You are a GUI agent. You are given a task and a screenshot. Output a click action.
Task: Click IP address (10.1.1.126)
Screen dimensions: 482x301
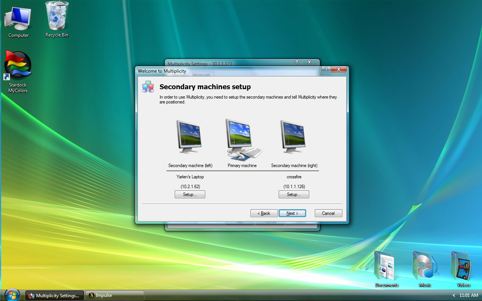tap(294, 187)
